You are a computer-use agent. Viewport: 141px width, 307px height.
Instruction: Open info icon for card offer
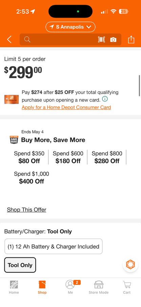click(x=105, y=99)
